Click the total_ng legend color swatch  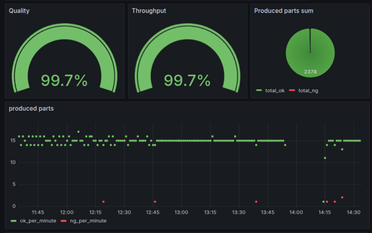coord(292,90)
